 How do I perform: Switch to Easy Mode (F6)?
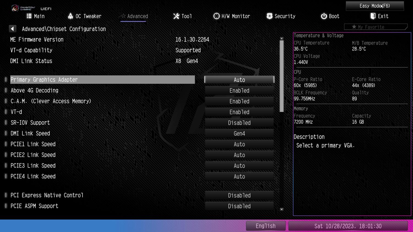point(374,6)
